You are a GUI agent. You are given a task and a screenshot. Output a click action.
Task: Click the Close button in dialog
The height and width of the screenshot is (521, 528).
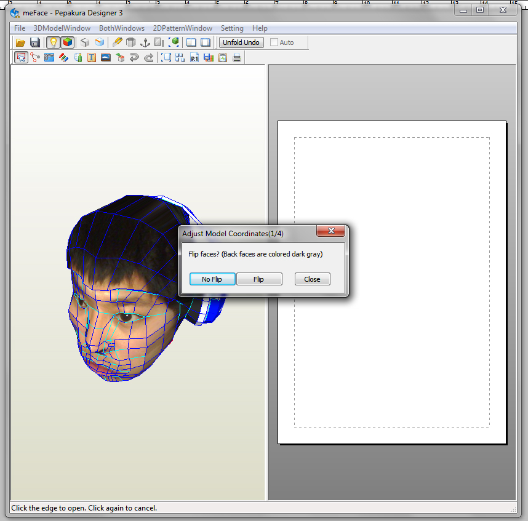[x=313, y=279]
